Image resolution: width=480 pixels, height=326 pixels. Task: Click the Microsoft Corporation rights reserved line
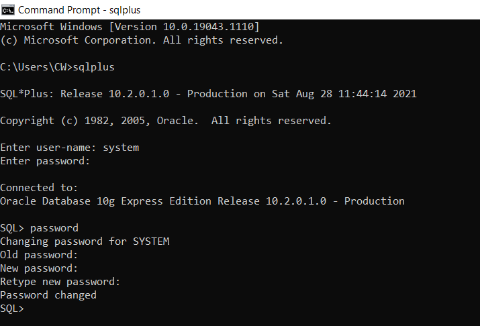[x=142, y=40]
